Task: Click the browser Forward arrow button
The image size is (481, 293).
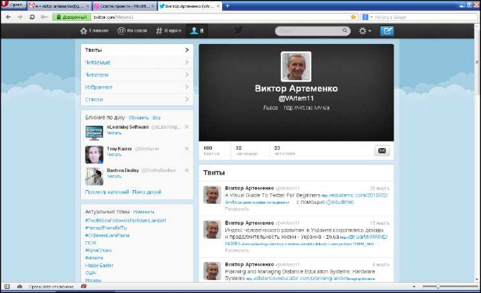Action: click(x=20, y=17)
